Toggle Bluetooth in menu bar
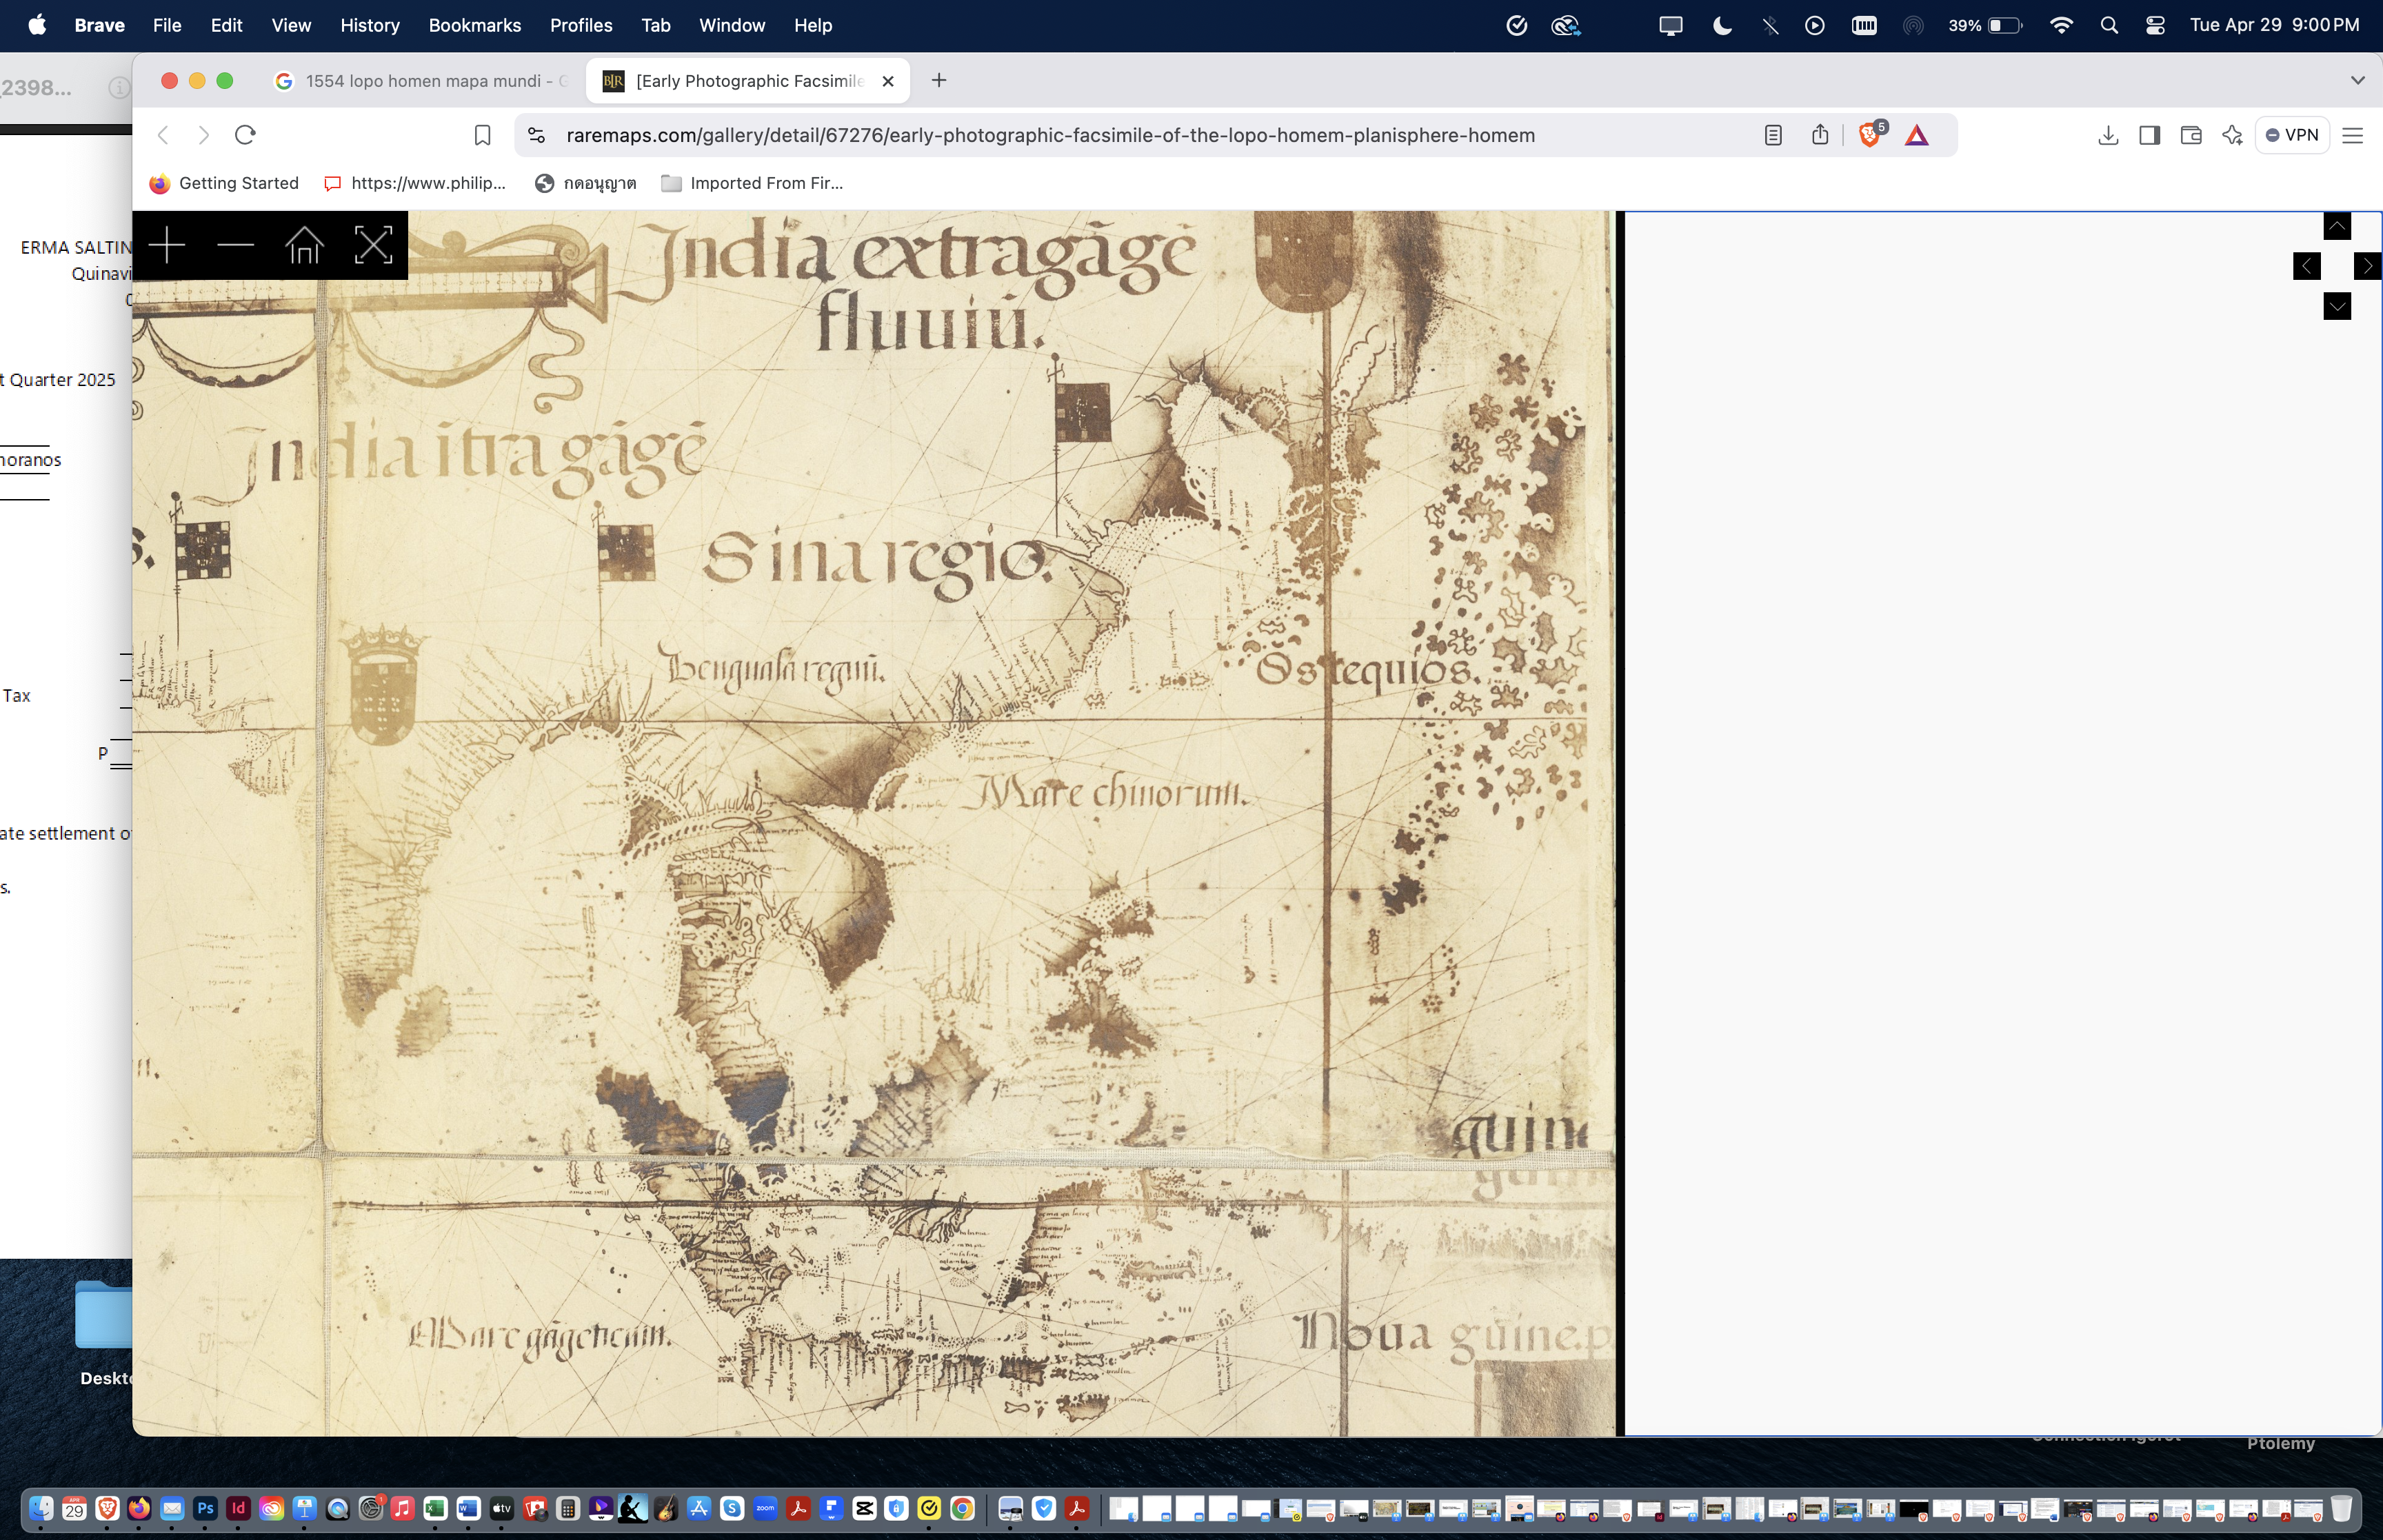This screenshot has height=1540, width=2383. (x=1770, y=25)
